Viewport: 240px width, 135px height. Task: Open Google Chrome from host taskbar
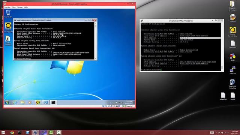pyautogui.click(x=12, y=132)
